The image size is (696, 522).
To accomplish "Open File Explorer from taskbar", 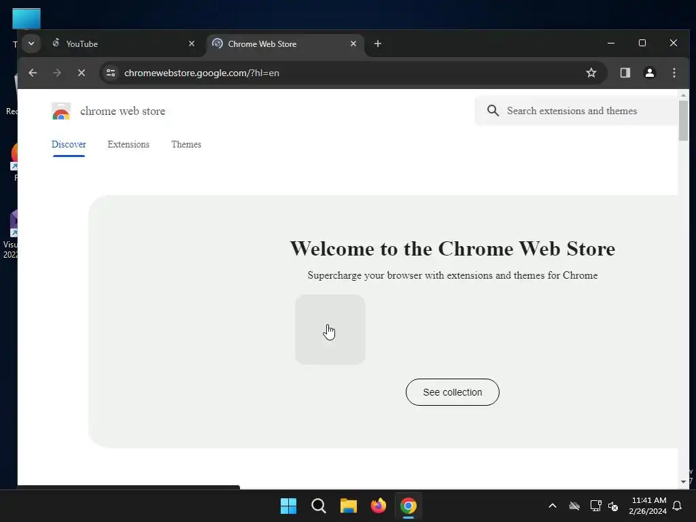I will pyautogui.click(x=349, y=506).
